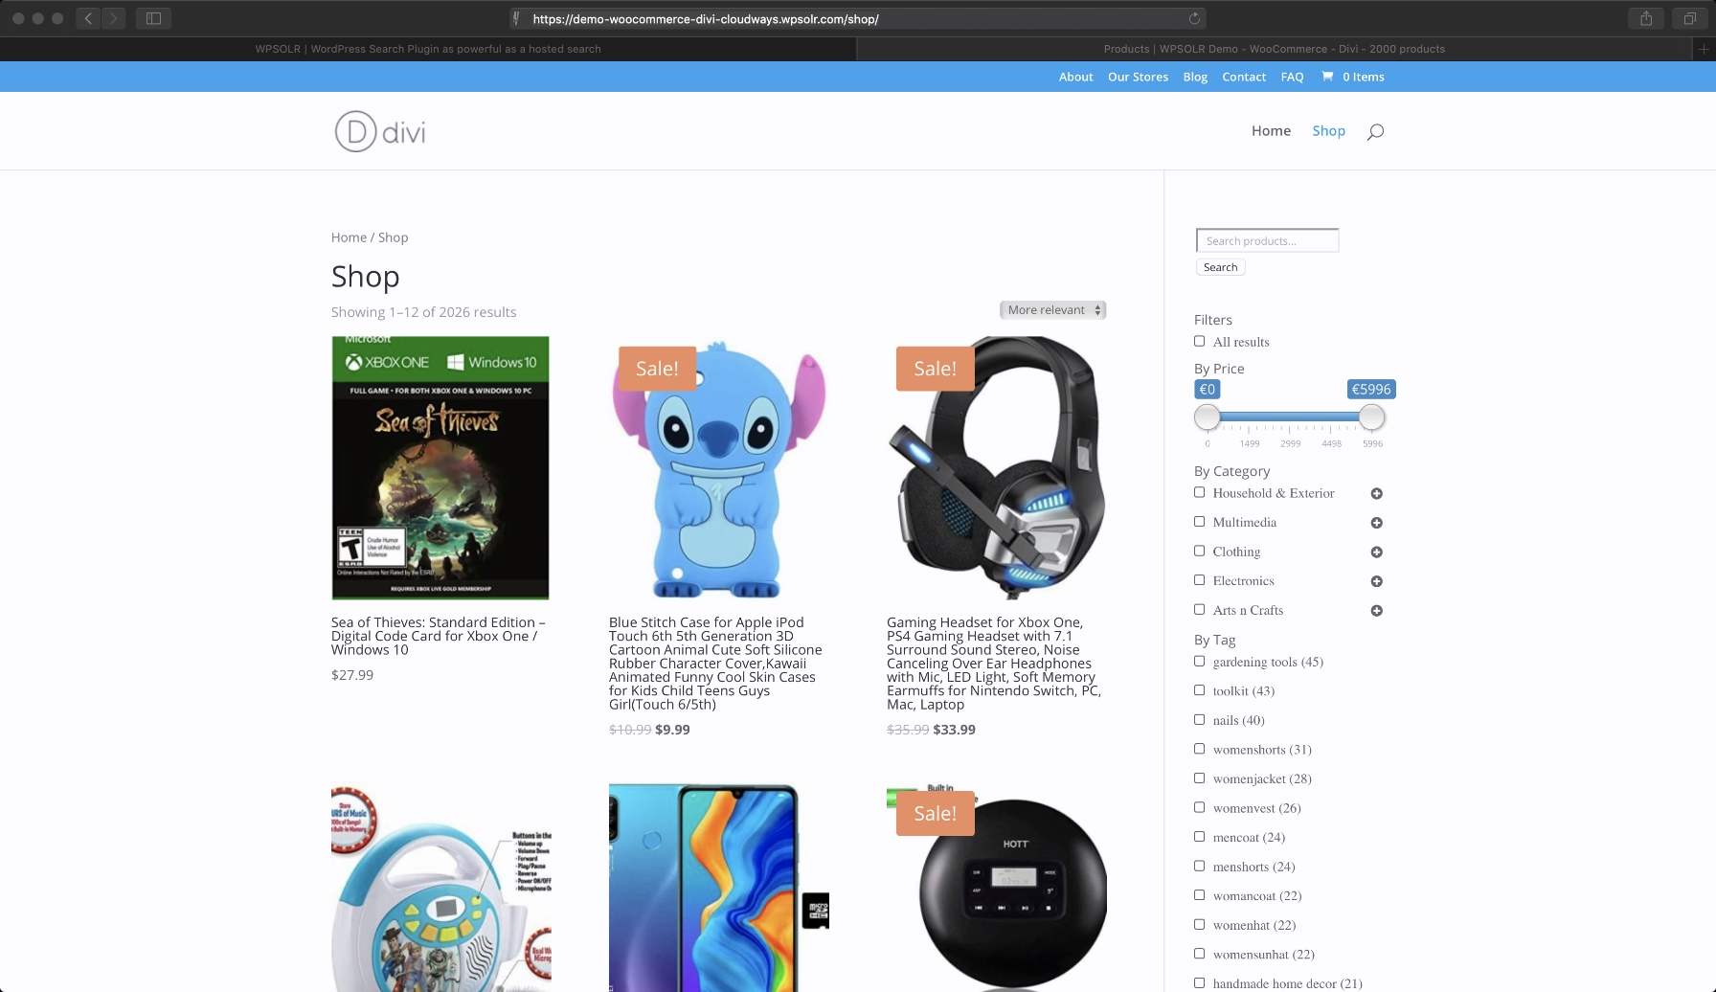The image size is (1716, 992).
Task: Open the Gaming Headset product image
Action: (997, 468)
